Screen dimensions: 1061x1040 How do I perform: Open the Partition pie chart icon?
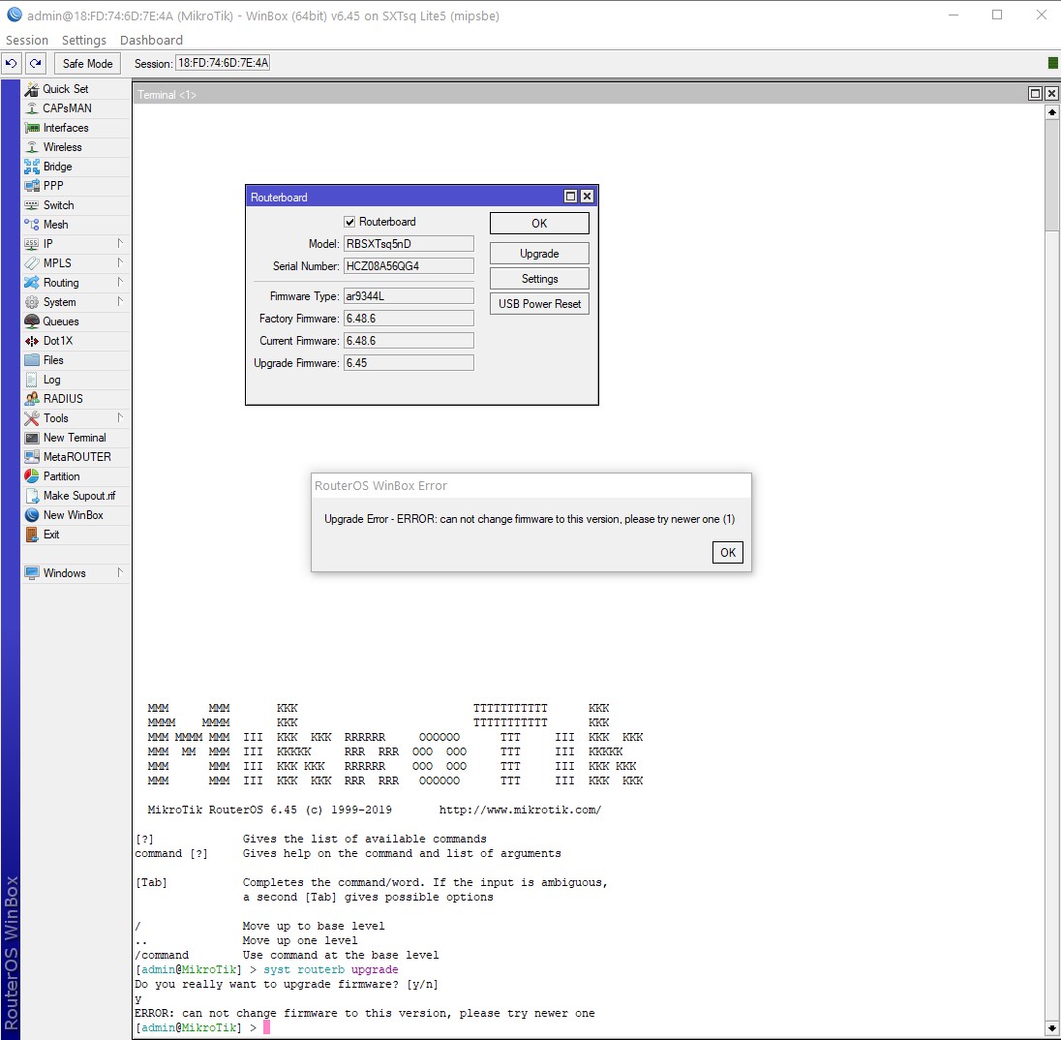pos(32,476)
